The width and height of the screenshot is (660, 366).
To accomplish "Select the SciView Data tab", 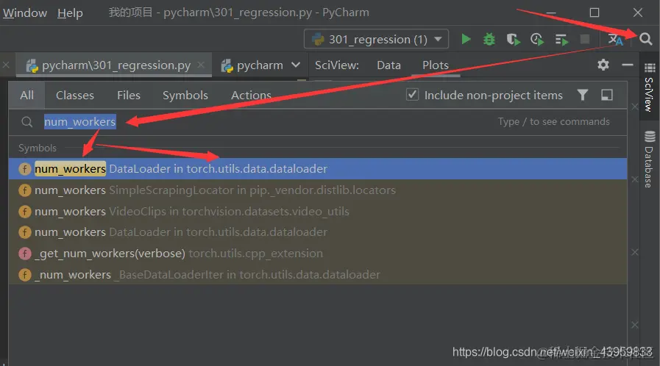I will [388, 65].
